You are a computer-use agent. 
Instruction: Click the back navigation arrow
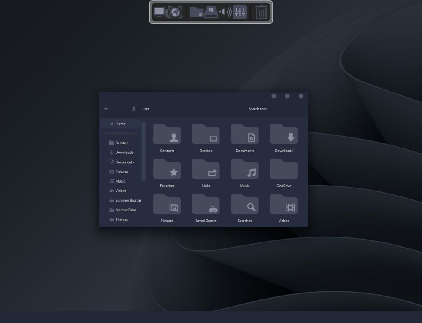(106, 109)
